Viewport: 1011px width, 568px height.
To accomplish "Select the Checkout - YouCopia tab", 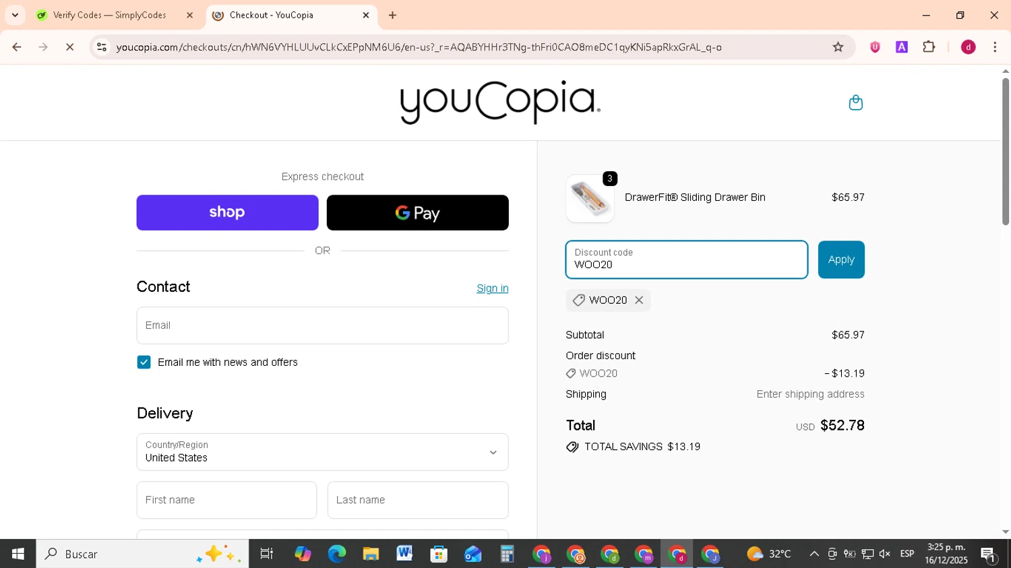I will point(271,15).
